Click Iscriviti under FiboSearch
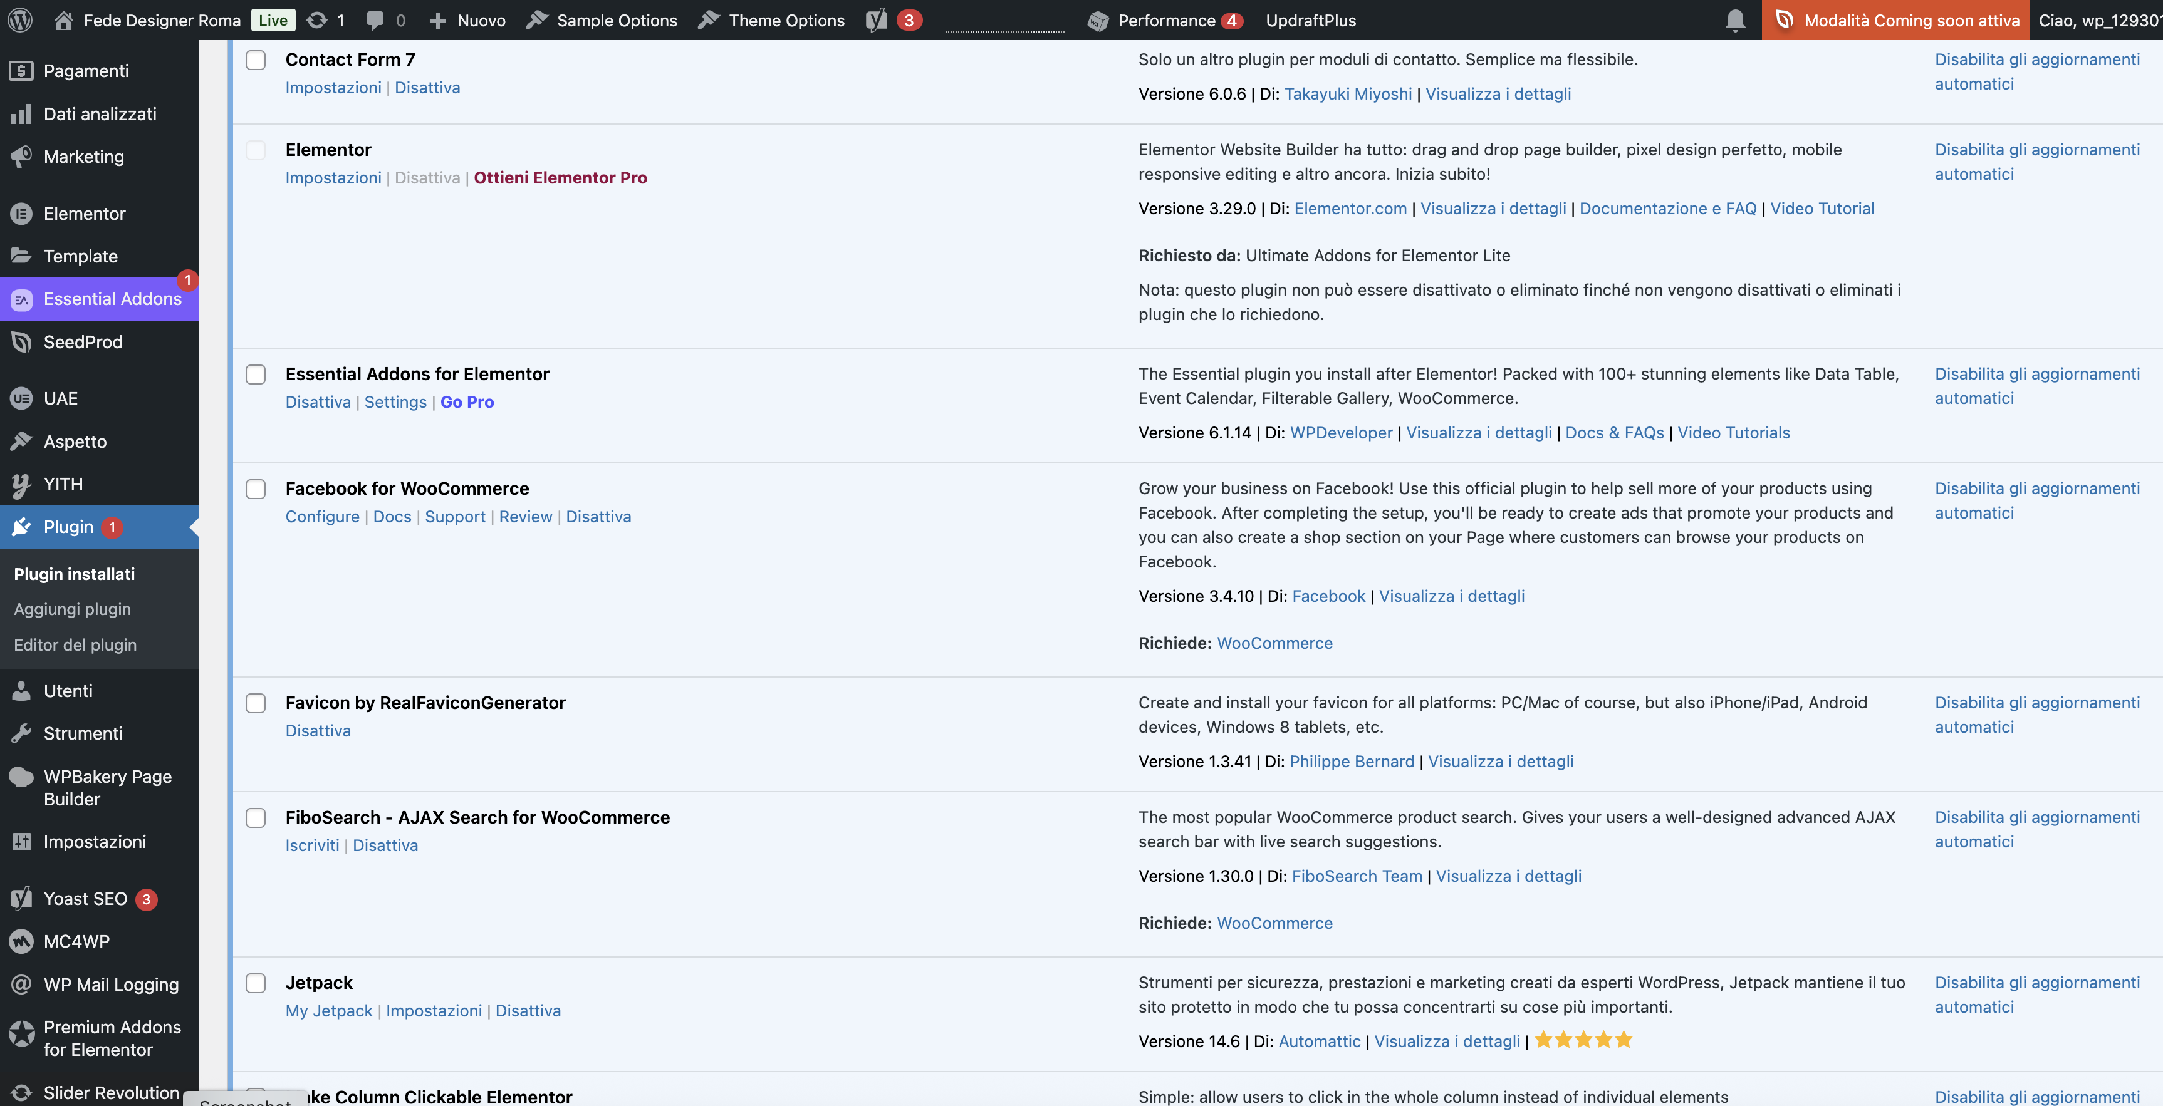 (313, 845)
